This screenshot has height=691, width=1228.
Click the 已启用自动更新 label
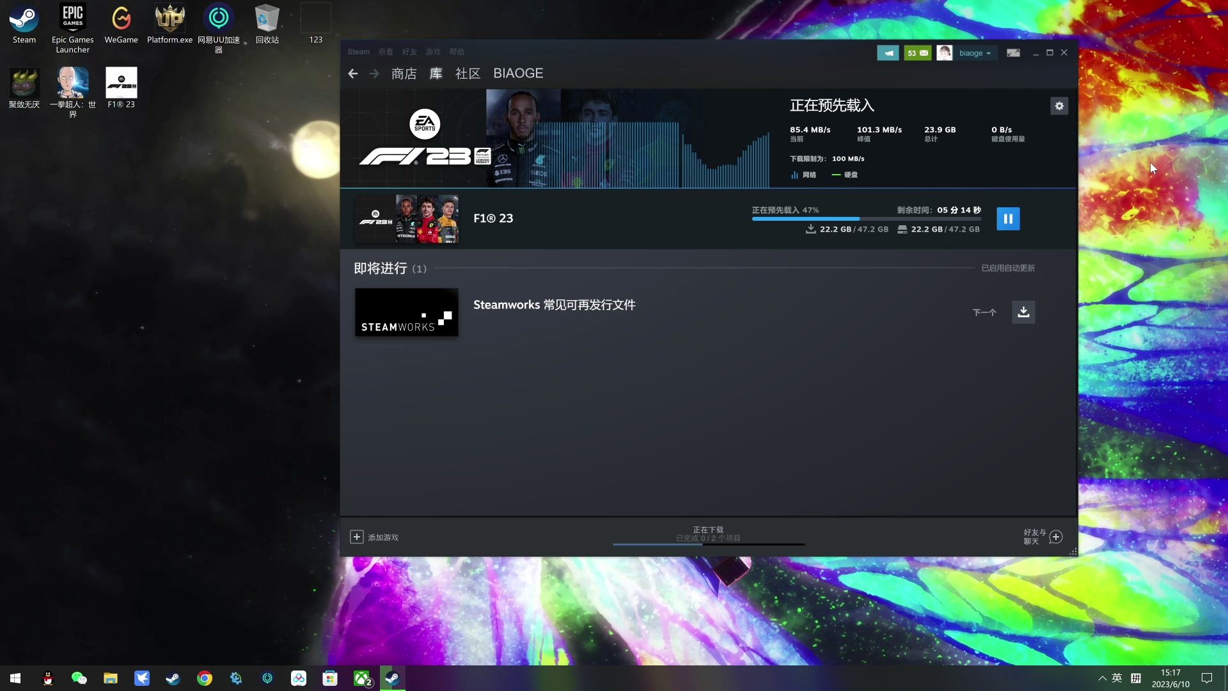pyautogui.click(x=1008, y=268)
